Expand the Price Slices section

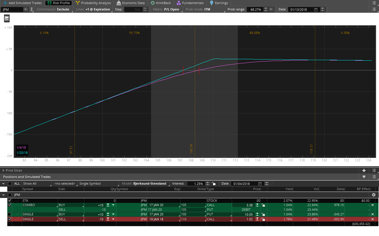click(3, 170)
